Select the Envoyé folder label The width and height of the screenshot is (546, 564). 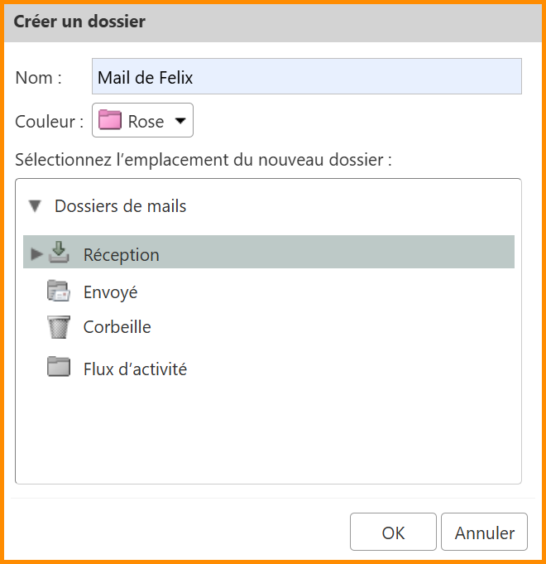tap(110, 292)
